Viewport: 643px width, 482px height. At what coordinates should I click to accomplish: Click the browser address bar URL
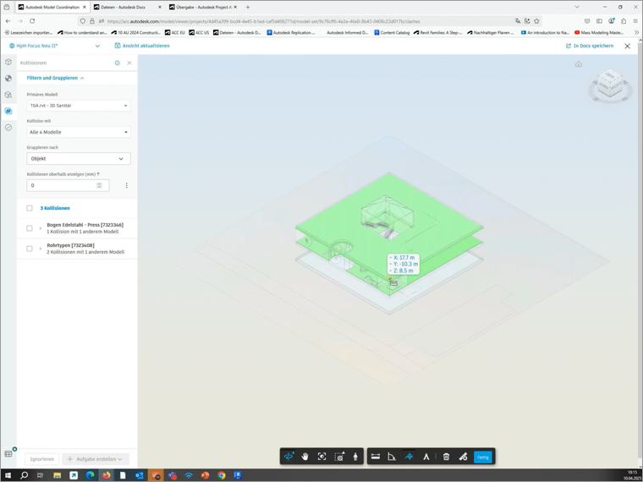pyautogui.click(x=263, y=21)
